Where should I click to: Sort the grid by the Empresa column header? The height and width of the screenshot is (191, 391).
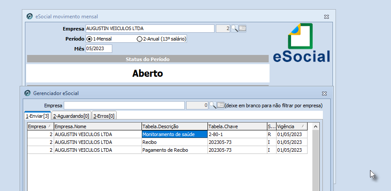tap(40, 126)
